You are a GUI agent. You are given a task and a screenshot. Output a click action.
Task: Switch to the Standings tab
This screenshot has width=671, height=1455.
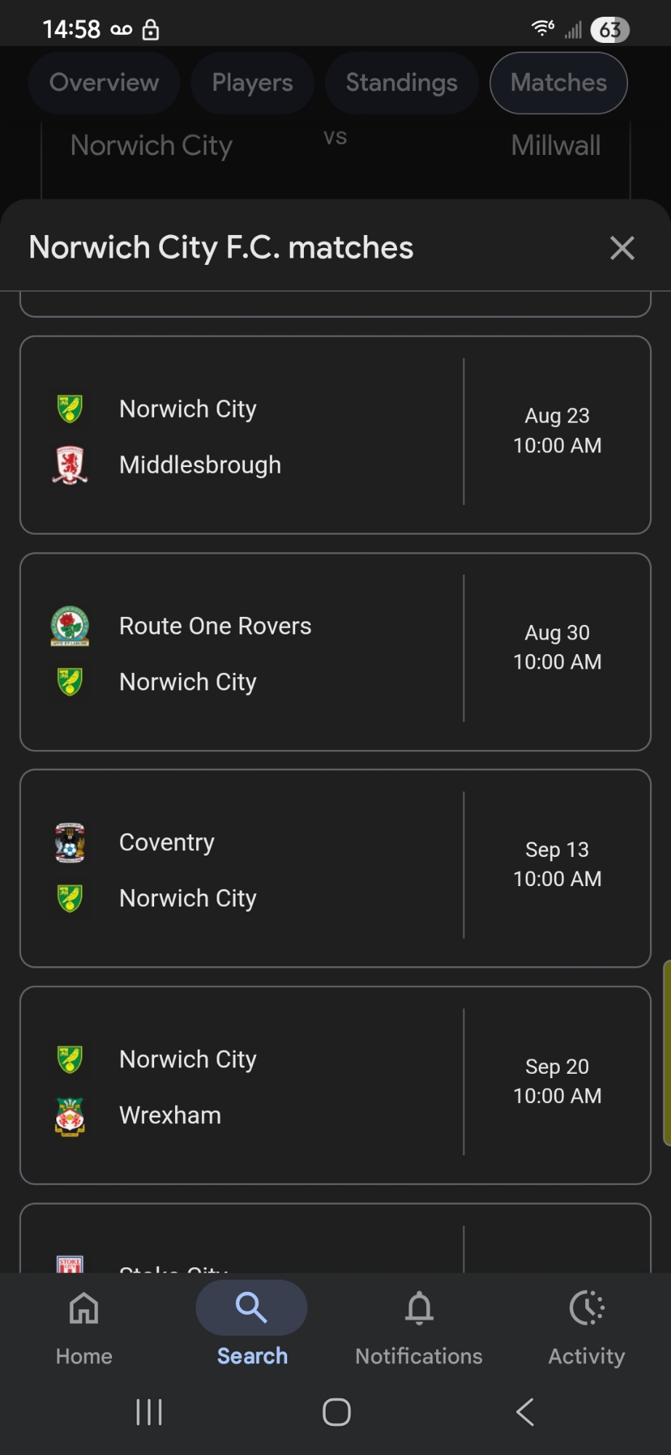401,83
